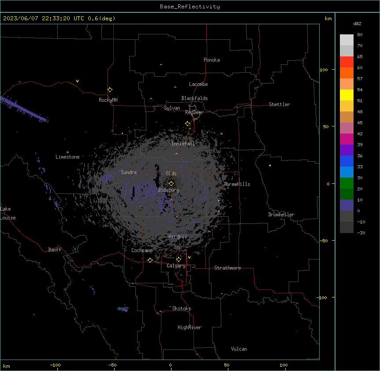The height and width of the screenshot is (371, 380).
Task: Click the HighRiver city label
Action: coord(190,327)
